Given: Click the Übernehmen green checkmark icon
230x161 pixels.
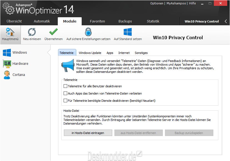Looking at the screenshot, I should 53,32.
